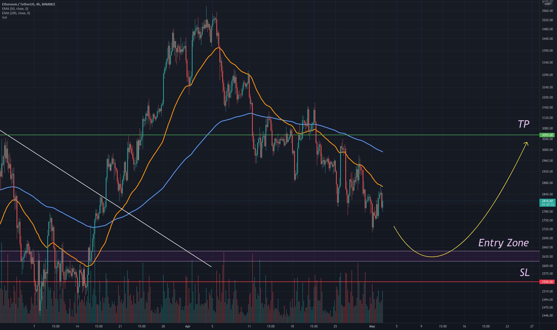
Task: Click the 2600.00 price axis label
Action: pyautogui.click(x=547, y=266)
